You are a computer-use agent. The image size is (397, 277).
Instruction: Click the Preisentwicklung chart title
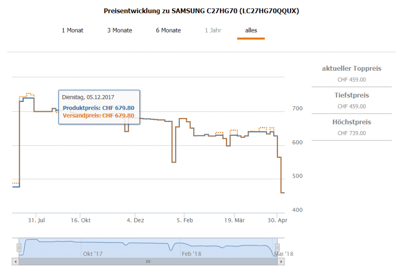[201, 11]
